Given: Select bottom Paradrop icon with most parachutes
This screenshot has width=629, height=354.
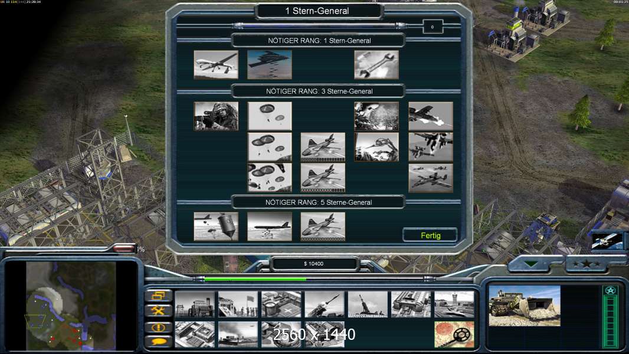Looking at the screenshot, I should point(270,178).
